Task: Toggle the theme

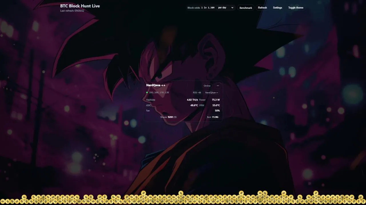Action: point(296,8)
